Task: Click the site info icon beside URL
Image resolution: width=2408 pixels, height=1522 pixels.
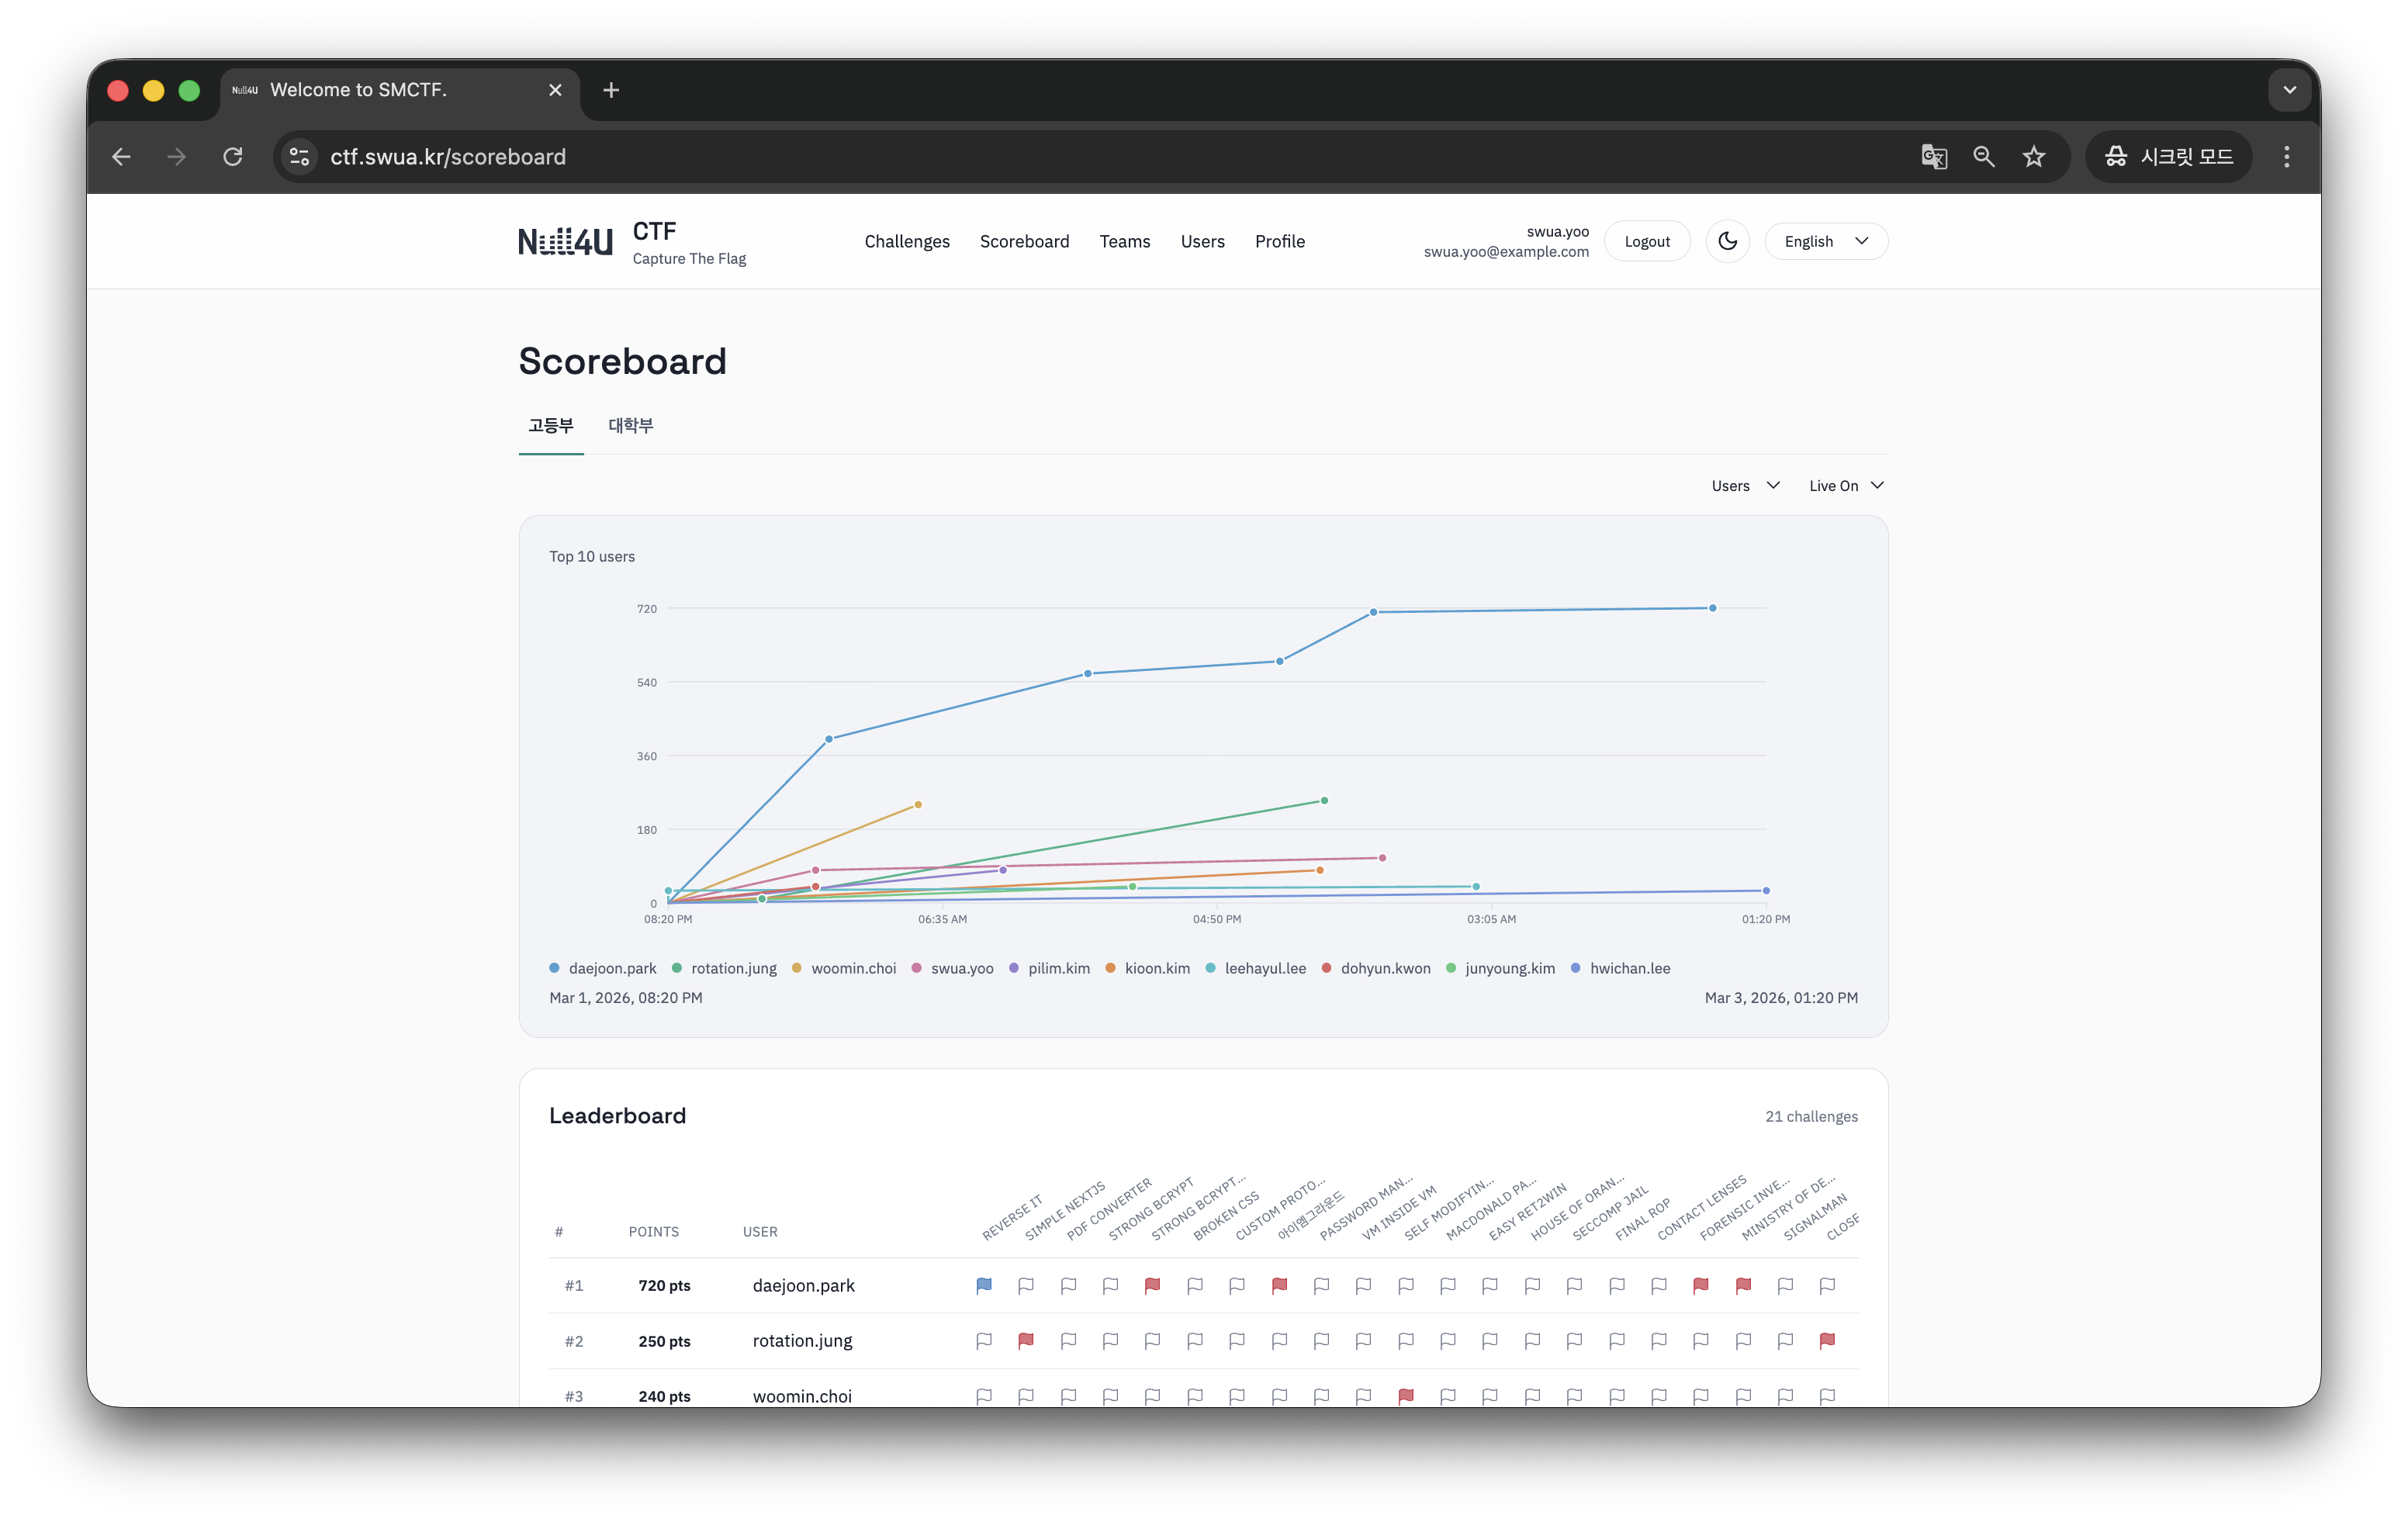Action: coord(299,157)
